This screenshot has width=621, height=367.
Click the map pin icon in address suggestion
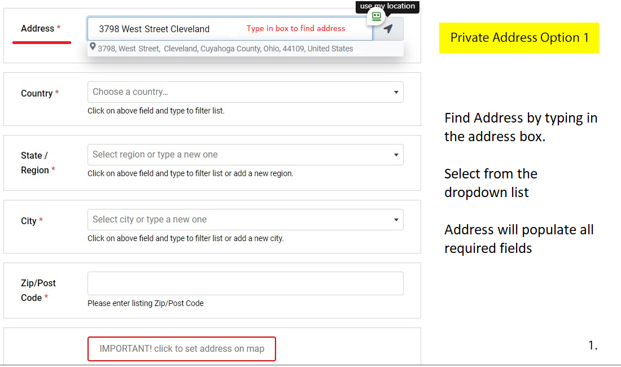(93, 48)
